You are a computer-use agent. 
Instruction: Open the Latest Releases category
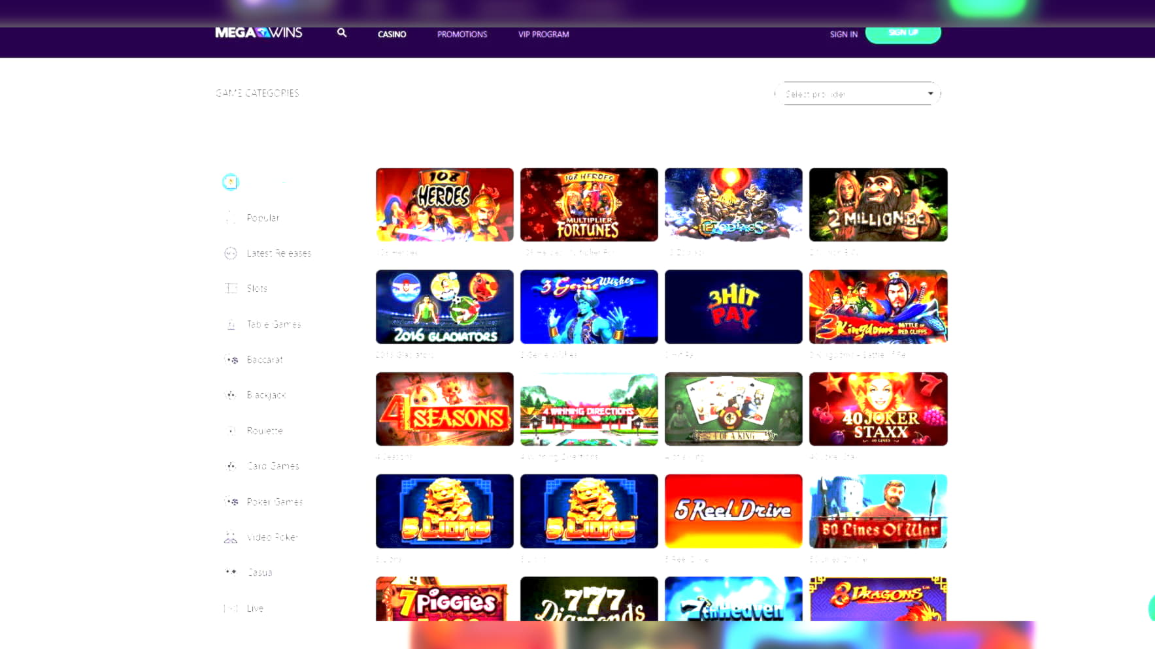point(279,253)
